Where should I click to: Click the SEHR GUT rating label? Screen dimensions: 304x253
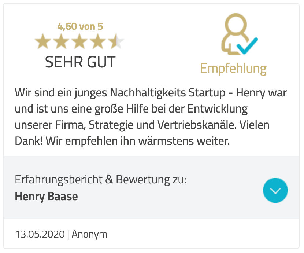[80, 62]
